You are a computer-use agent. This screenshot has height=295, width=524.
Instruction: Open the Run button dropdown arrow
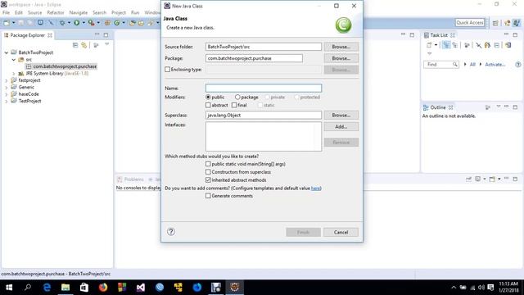pyautogui.click(x=84, y=23)
